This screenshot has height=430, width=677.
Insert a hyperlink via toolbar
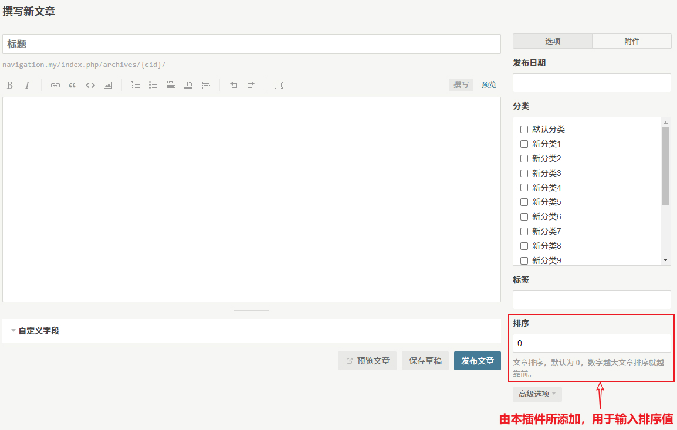[55, 85]
